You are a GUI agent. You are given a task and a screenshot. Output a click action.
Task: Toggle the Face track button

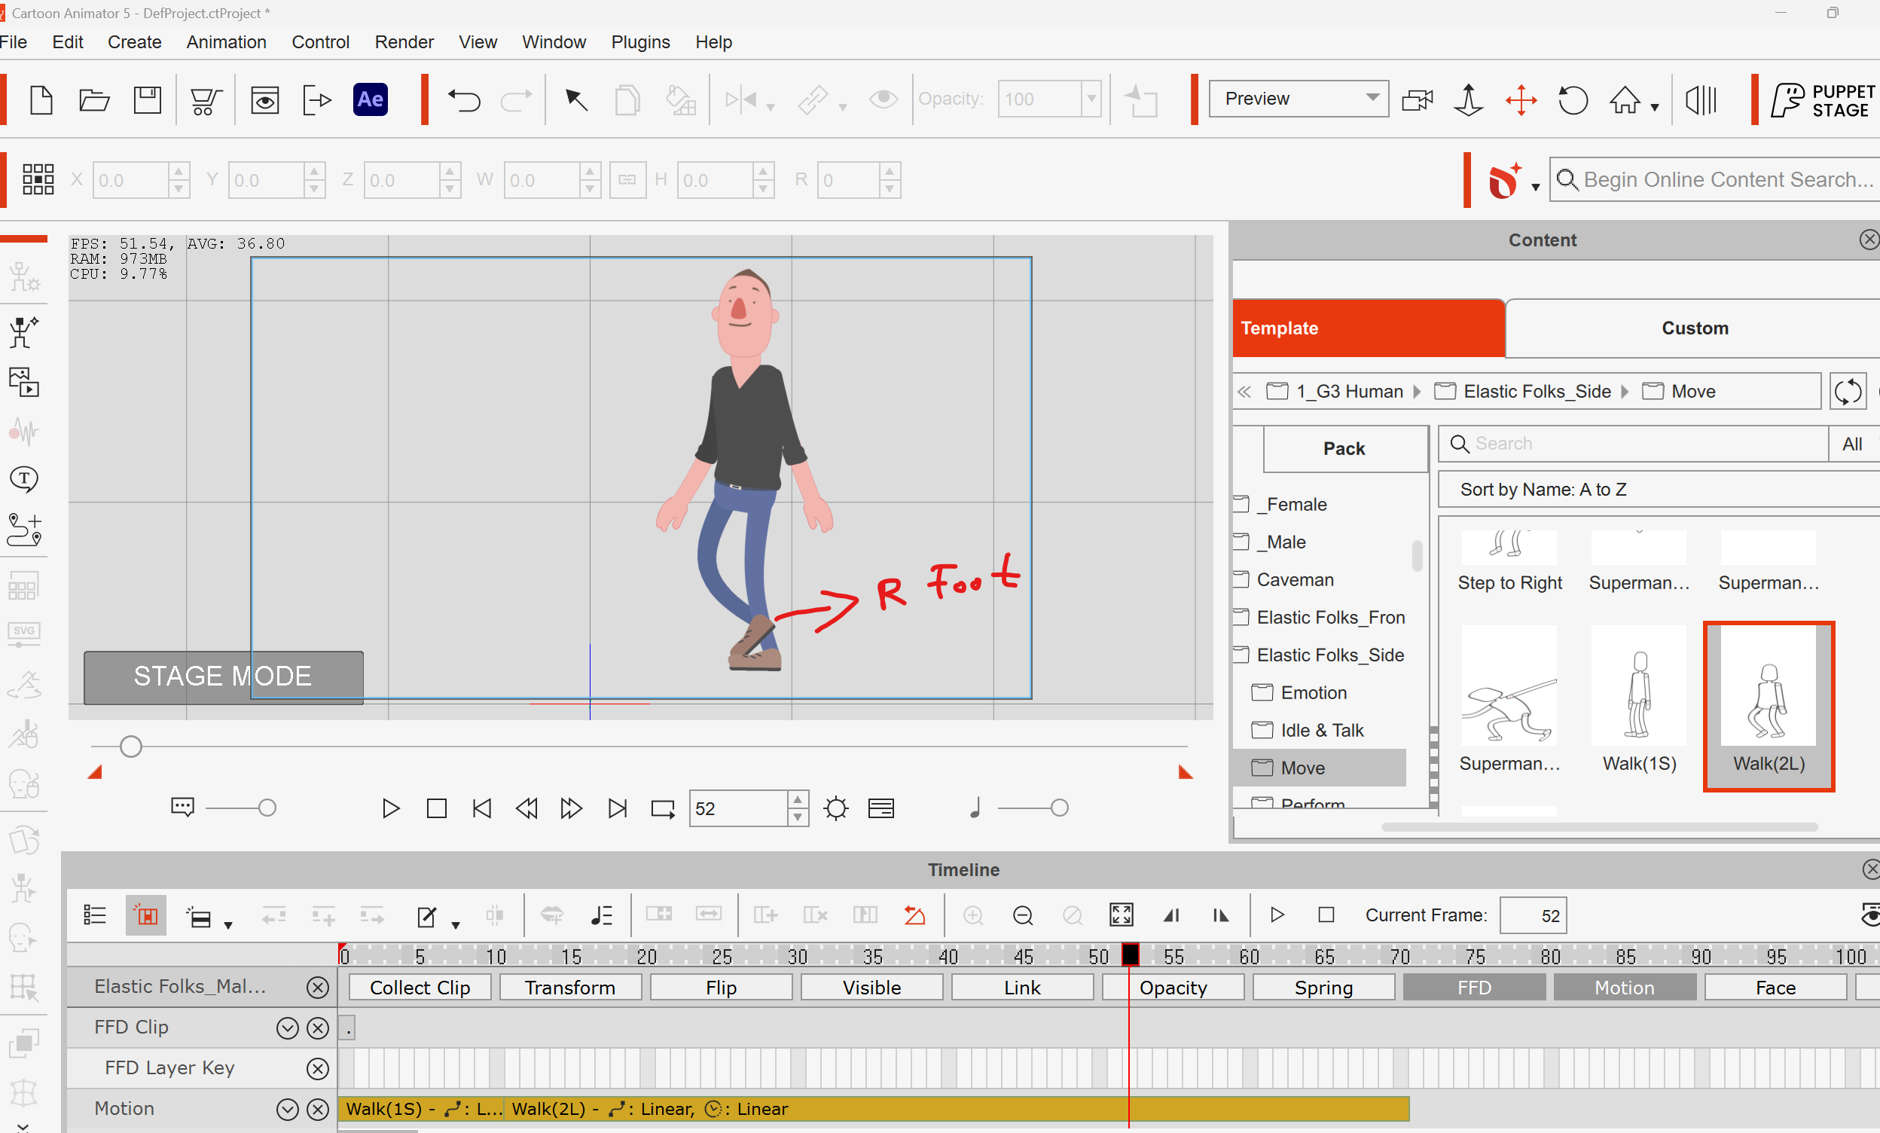point(1775,988)
